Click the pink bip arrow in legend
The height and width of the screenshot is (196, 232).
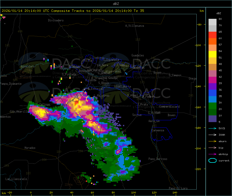pos(212,148)
